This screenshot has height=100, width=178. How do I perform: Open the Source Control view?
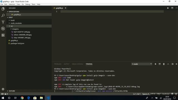3,22
